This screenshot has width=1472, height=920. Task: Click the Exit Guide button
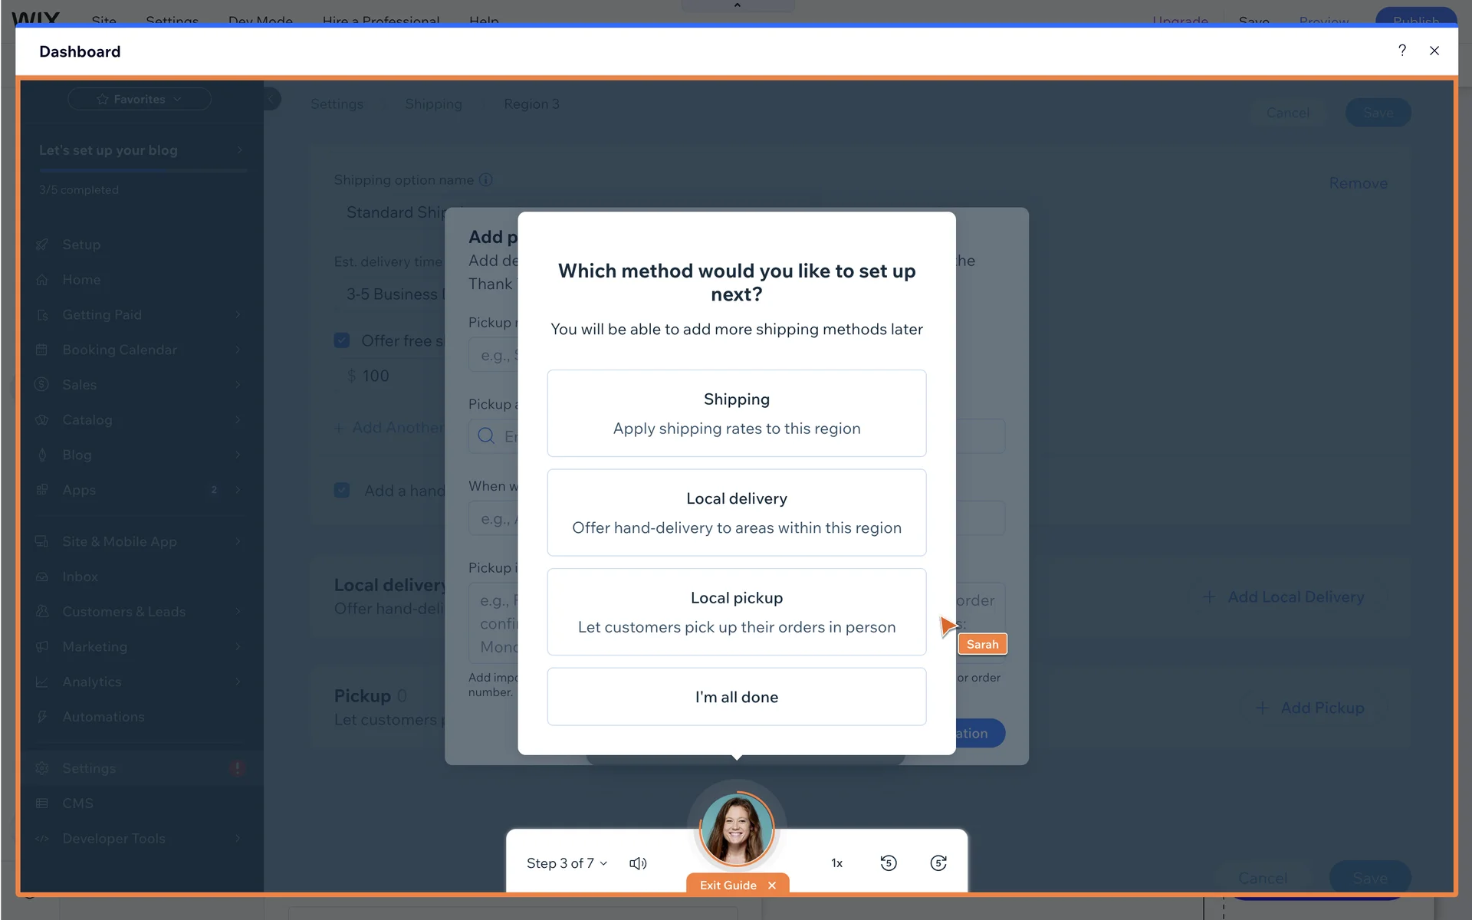729,885
